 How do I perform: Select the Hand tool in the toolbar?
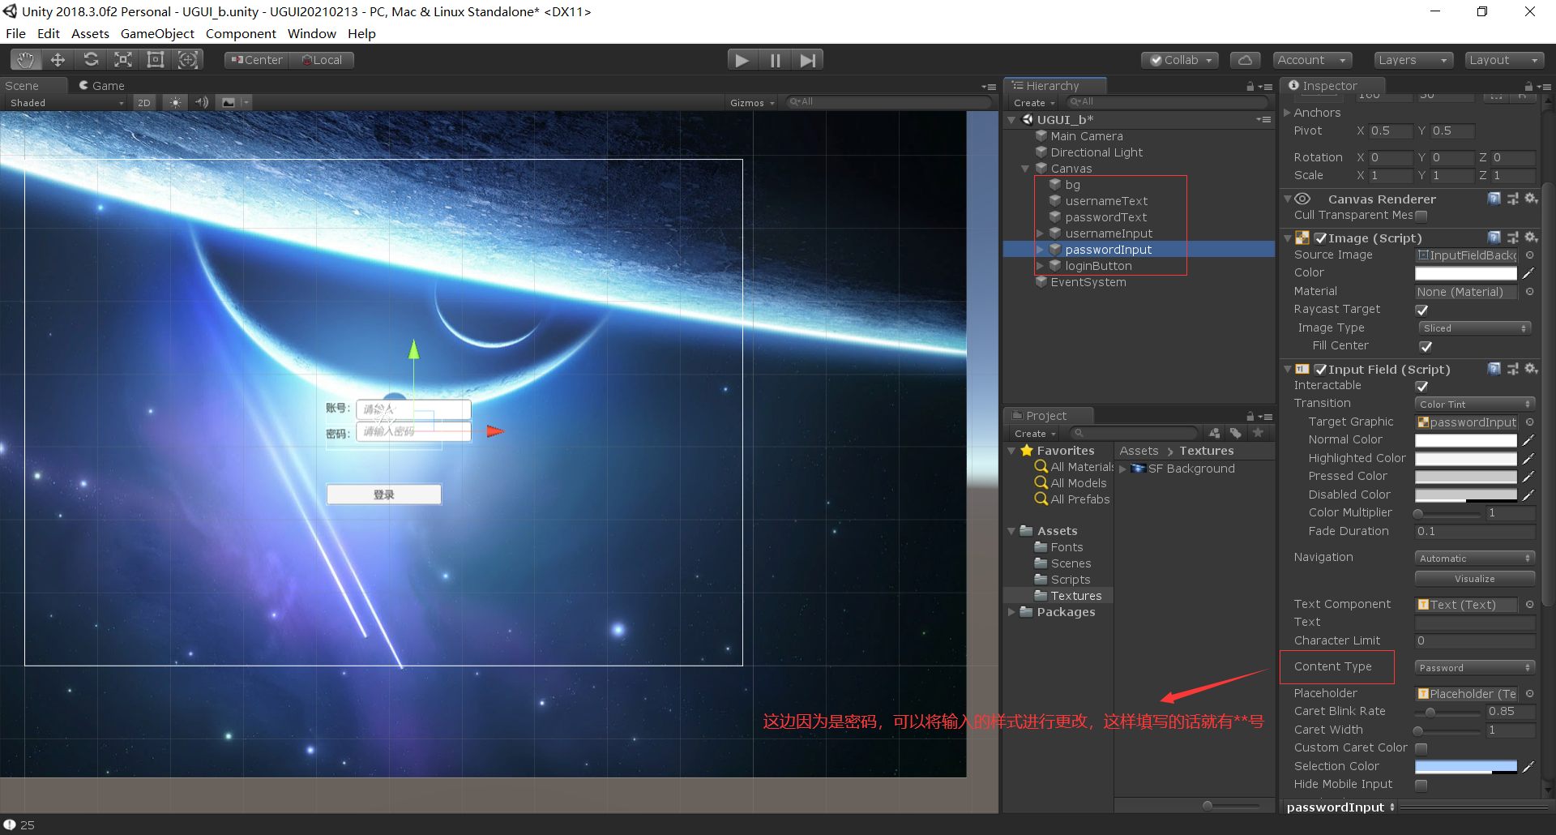(24, 59)
